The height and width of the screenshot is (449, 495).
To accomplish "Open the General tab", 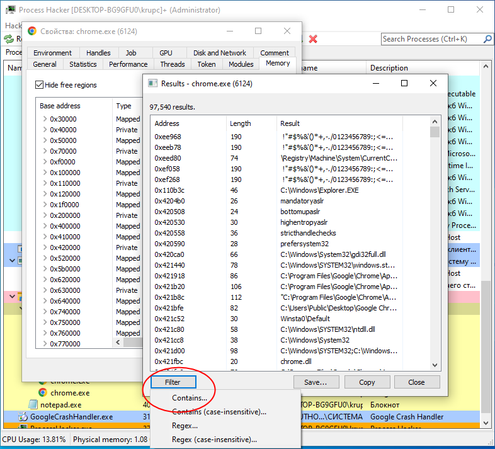I will 45,64.
